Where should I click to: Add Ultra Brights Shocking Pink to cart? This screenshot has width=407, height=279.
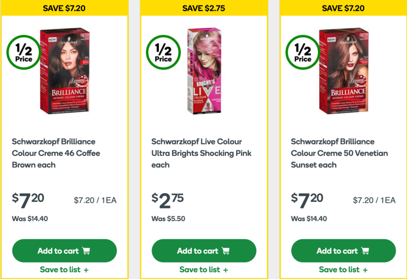204,251
